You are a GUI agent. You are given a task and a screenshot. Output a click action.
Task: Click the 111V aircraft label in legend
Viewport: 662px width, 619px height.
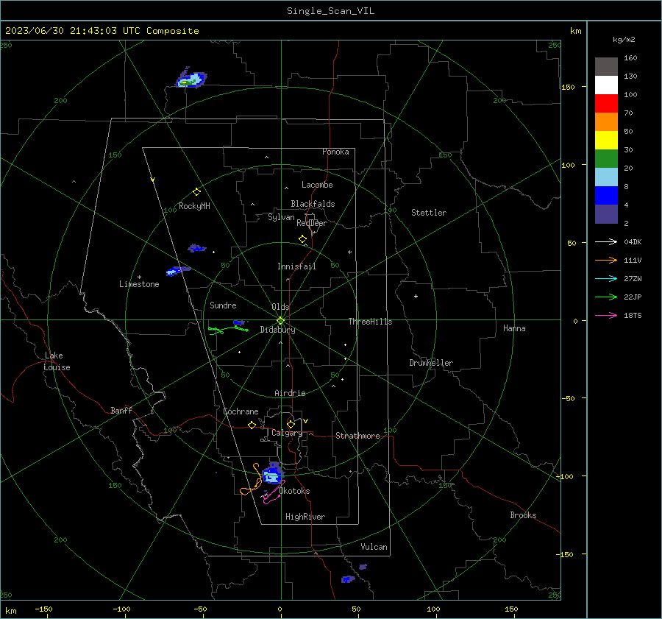pos(633,261)
